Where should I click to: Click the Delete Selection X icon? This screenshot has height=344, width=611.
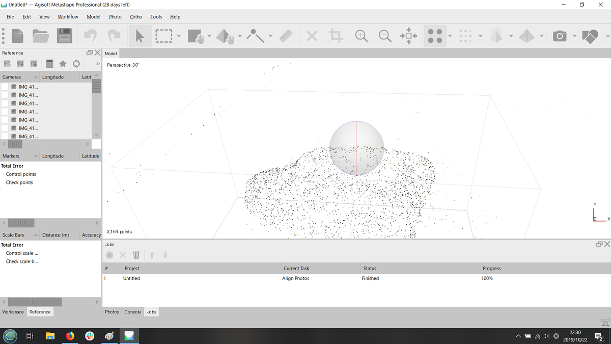(x=312, y=36)
